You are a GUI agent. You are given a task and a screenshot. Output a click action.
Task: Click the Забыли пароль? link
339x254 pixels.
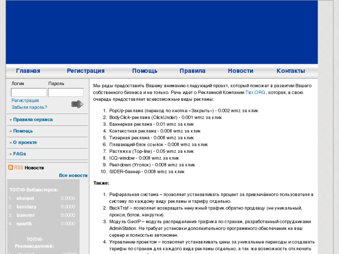click(x=29, y=107)
